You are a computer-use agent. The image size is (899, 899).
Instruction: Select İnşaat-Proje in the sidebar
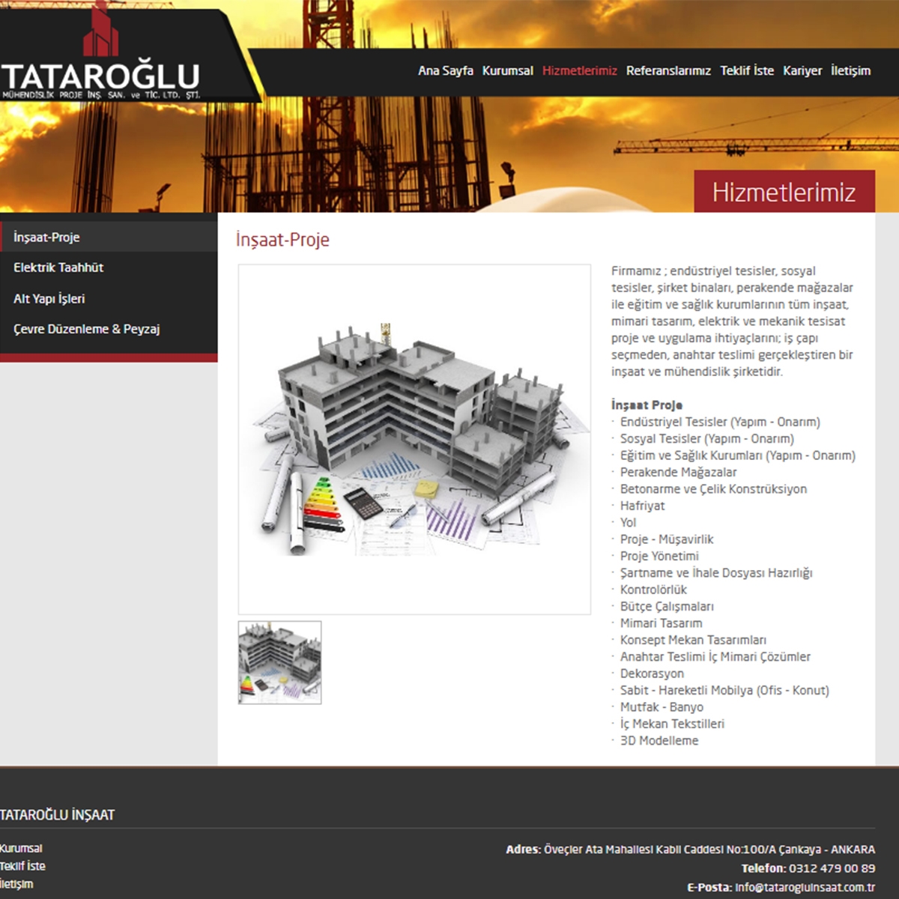[46, 237]
